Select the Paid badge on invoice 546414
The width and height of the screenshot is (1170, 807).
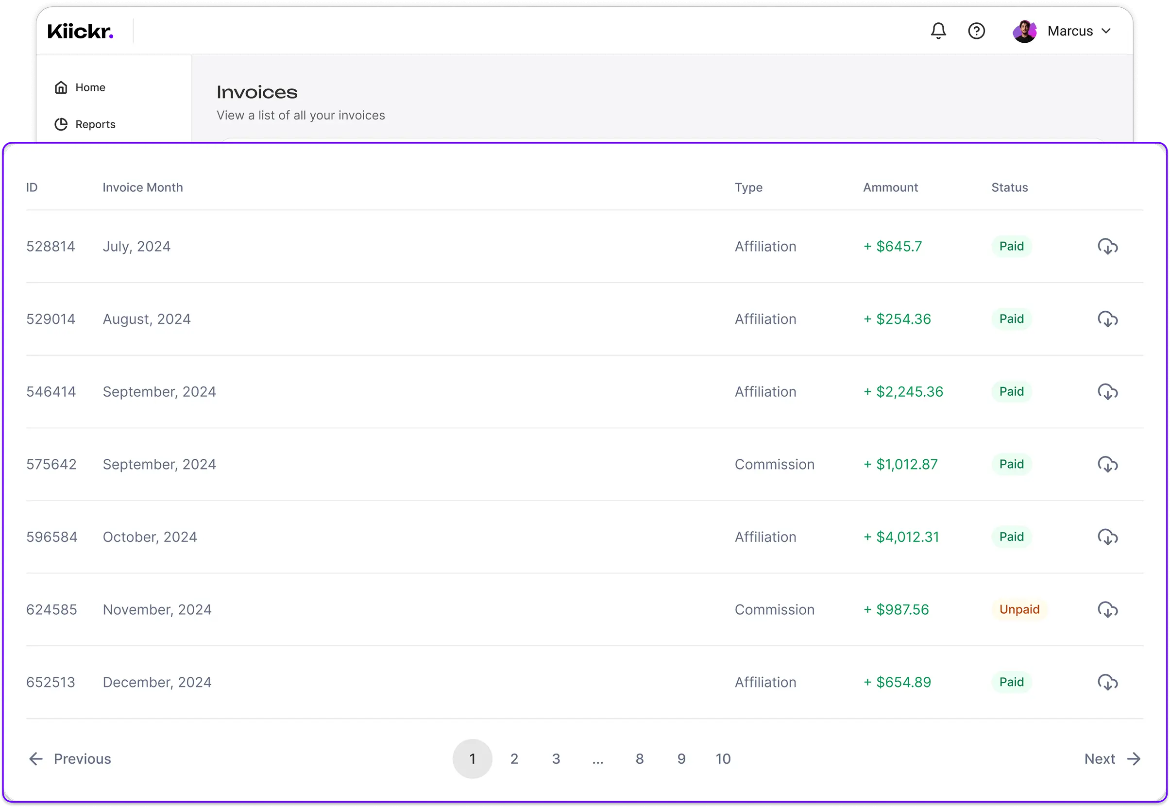(x=1011, y=391)
